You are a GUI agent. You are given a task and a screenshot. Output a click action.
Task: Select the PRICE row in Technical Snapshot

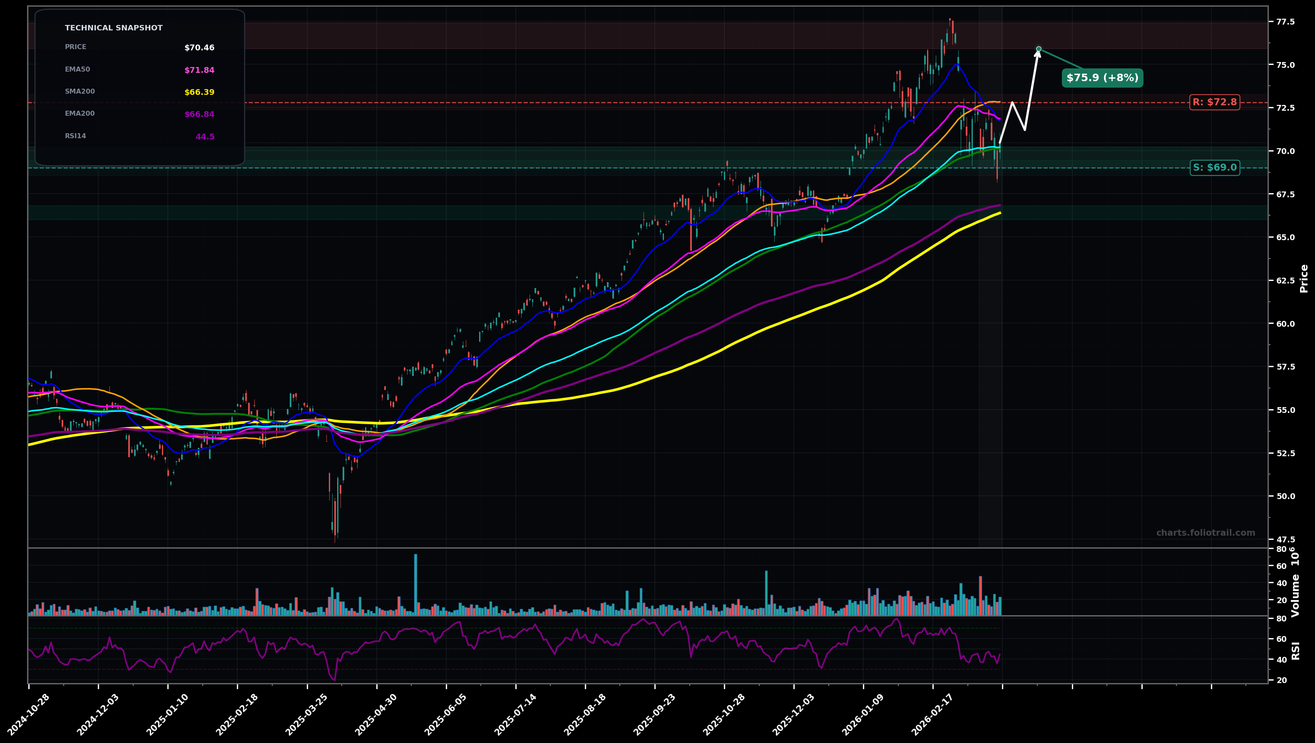(77, 47)
